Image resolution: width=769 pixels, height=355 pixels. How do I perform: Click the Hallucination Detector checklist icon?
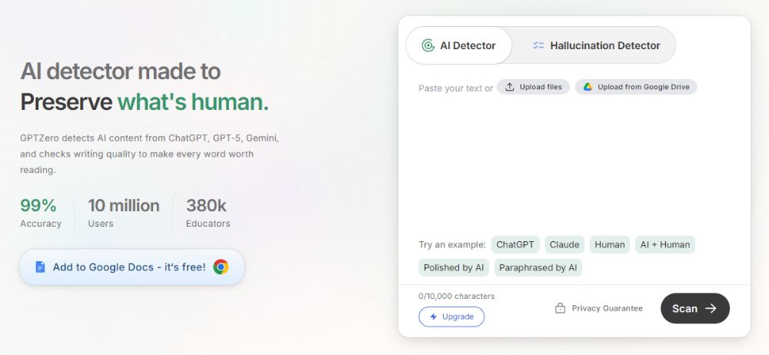(538, 45)
